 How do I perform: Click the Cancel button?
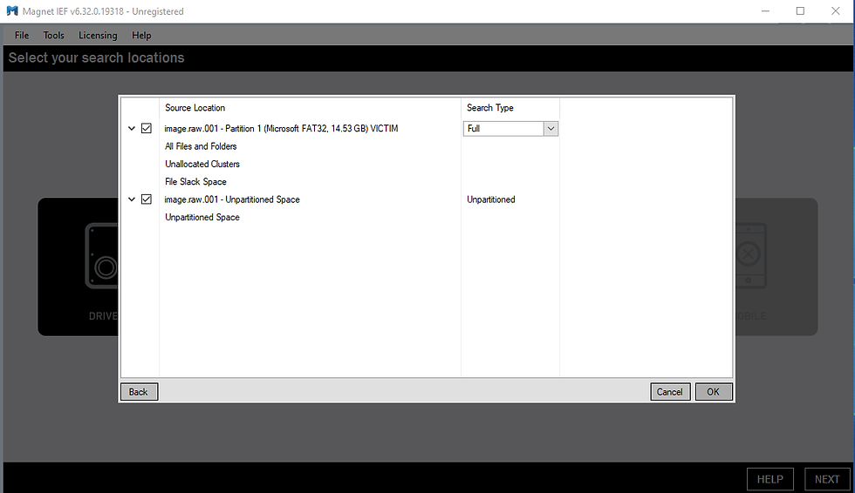tap(670, 392)
